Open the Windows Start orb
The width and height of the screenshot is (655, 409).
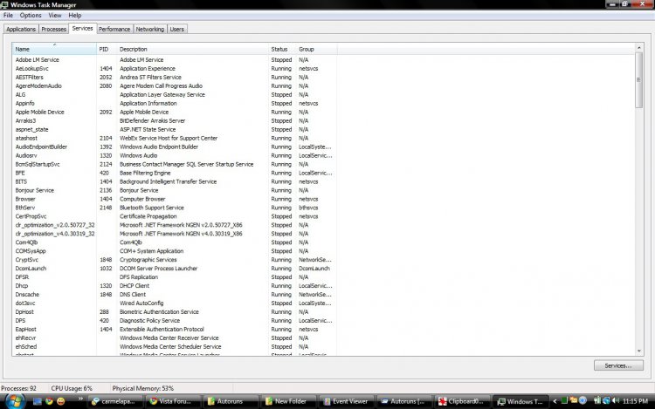(x=15, y=401)
